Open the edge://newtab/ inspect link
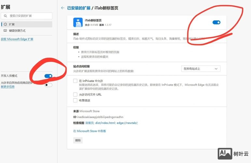Viewport: 251px width, 163px height. click(127, 123)
